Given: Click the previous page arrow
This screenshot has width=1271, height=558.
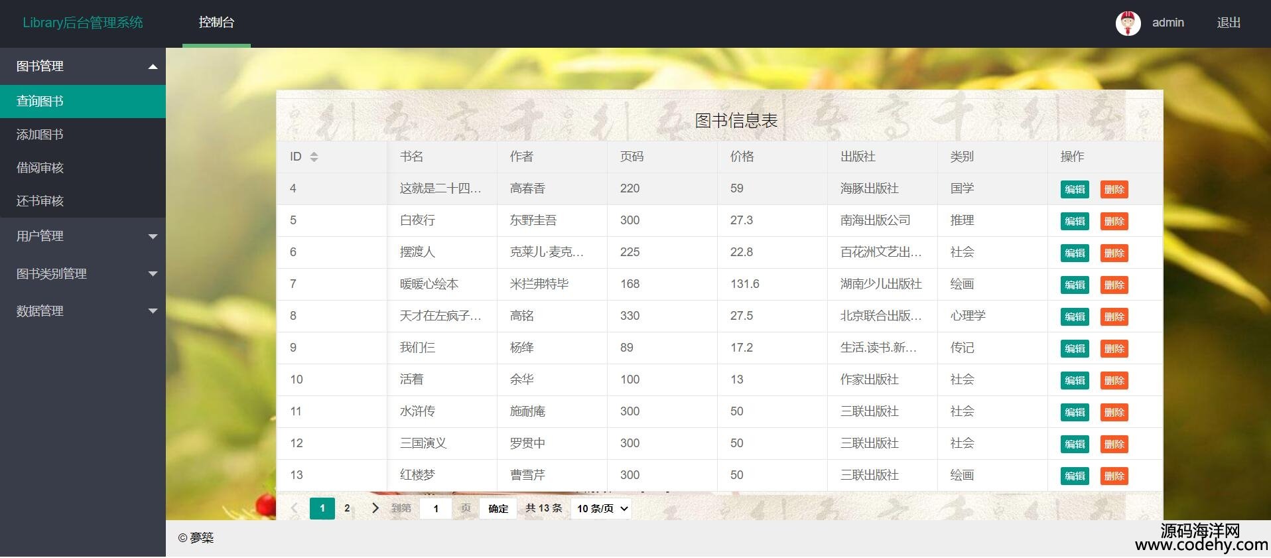Looking at the screenshot, I should point(295,508).
